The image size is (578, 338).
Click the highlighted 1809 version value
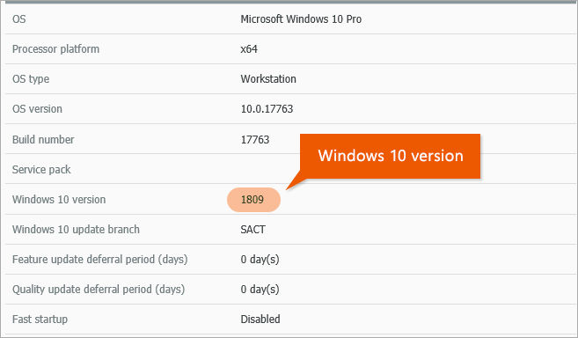(253, 200)
